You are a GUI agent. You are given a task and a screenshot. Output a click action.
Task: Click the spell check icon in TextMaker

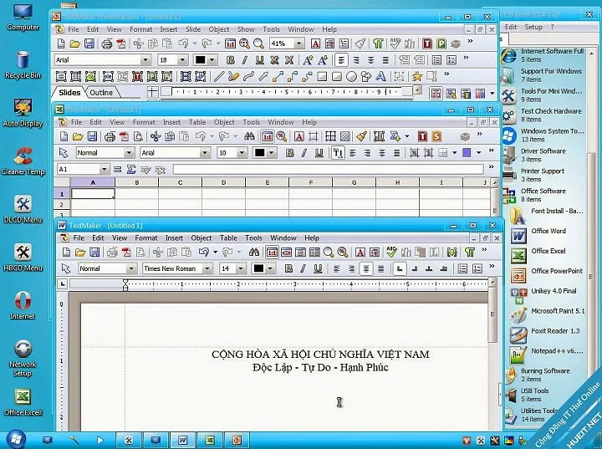(x=391, y=252)
